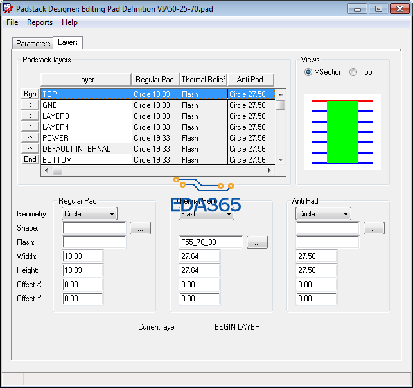Click the arrow button beside POWER layer
Screen dimensions: 413x388
click(30, 137)
